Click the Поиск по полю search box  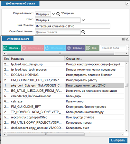coord(114,48)
